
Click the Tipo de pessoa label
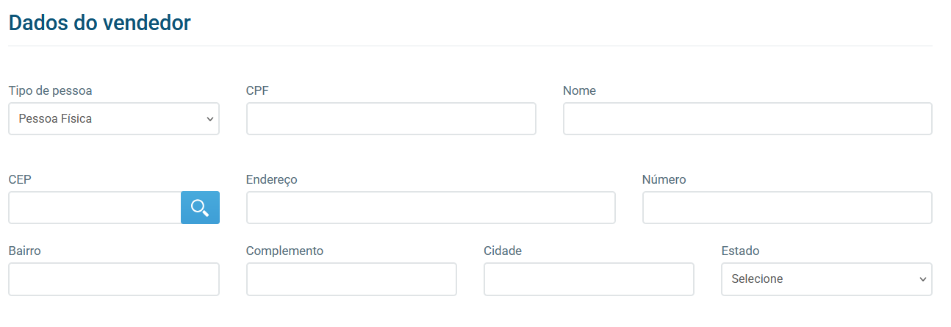pos(51,91)
